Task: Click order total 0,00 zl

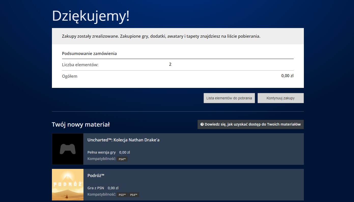Action: pos(287,76)
